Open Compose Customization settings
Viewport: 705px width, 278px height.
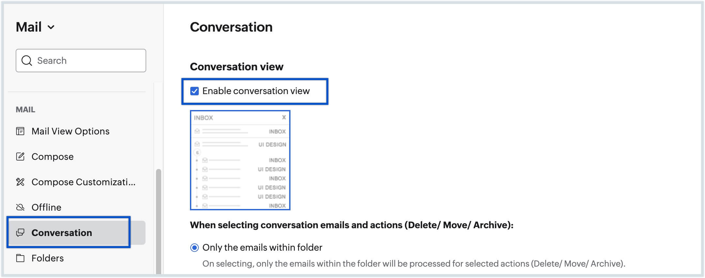83,182
